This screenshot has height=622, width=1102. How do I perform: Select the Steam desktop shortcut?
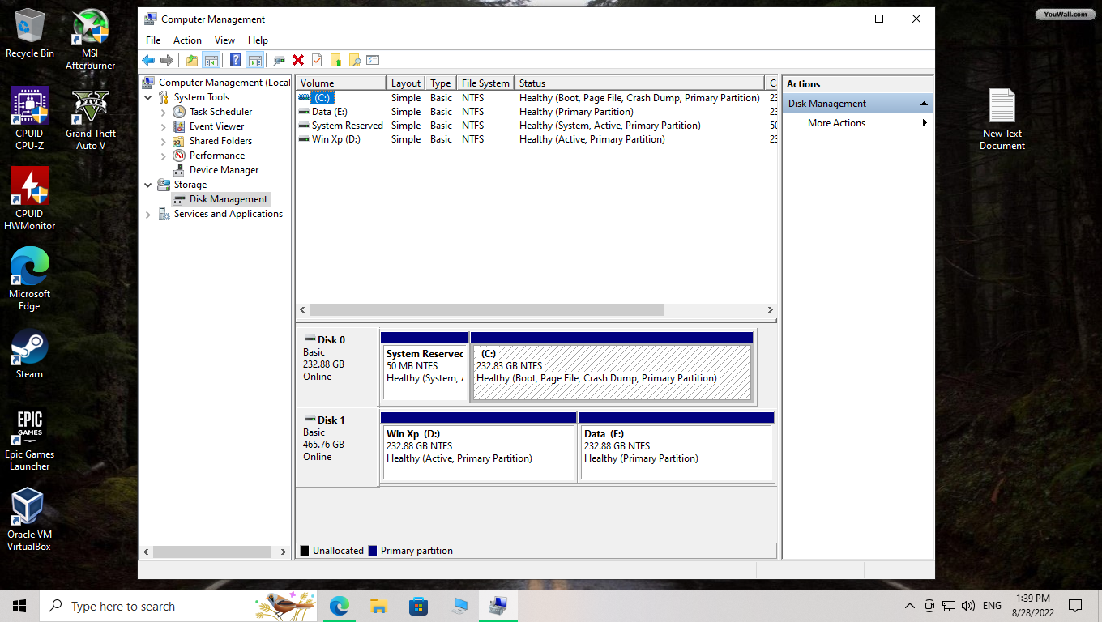[30, 354]
